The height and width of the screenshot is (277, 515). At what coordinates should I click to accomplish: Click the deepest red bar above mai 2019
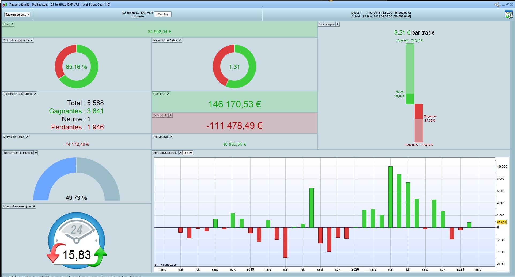coord(285,243)
